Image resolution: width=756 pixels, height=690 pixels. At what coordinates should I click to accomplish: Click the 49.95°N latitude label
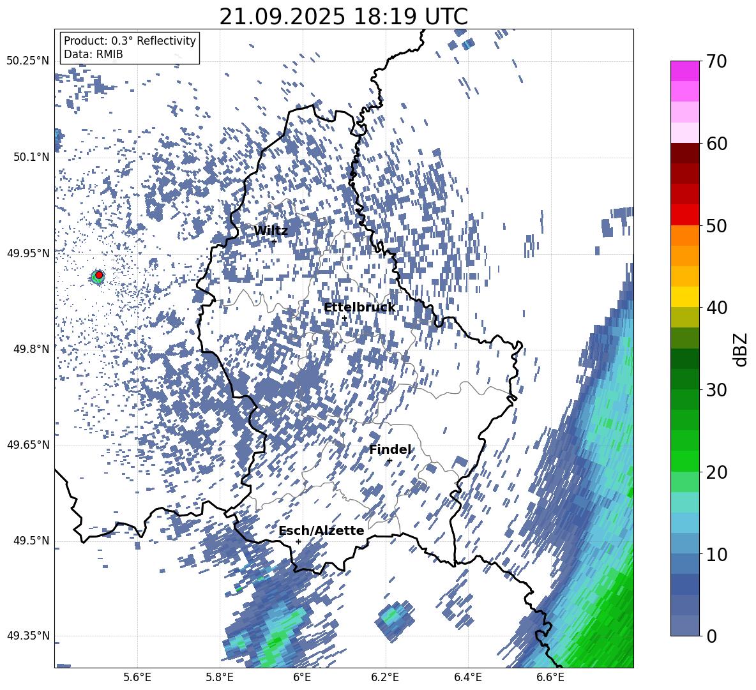(28, 253)
